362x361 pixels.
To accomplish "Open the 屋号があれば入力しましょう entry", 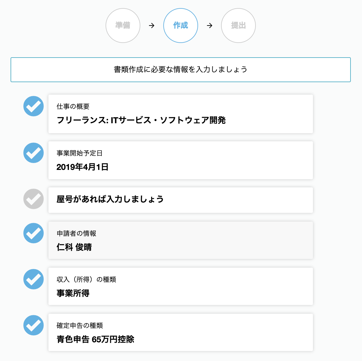I will (x=181, y=200).
